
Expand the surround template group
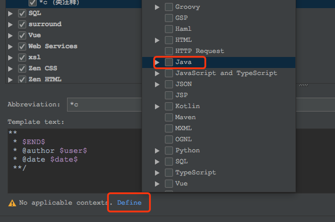(10, 25)
